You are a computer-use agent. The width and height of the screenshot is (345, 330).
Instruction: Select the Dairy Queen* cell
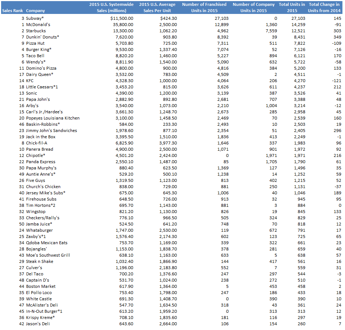[x=40, y=74]
